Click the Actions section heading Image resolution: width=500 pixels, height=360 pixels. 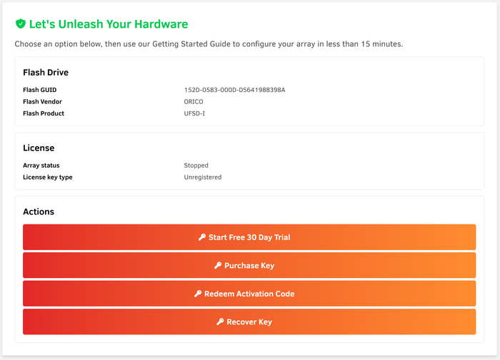pos(39,212)
